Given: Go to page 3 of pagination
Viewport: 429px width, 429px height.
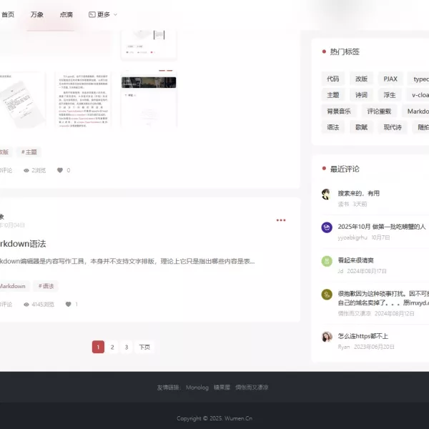Looking at the screenshot, I should click(x=127, y=347).
